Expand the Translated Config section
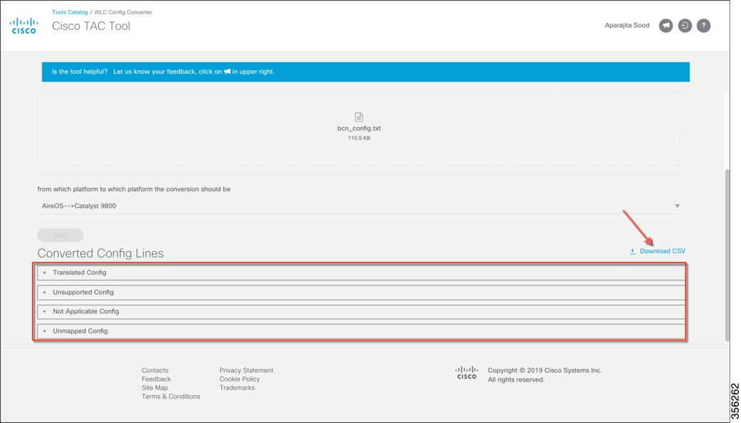 (362, 273)
